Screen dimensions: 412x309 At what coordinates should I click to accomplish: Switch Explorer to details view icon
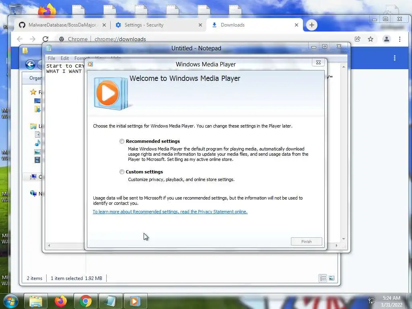click(323, 278)
